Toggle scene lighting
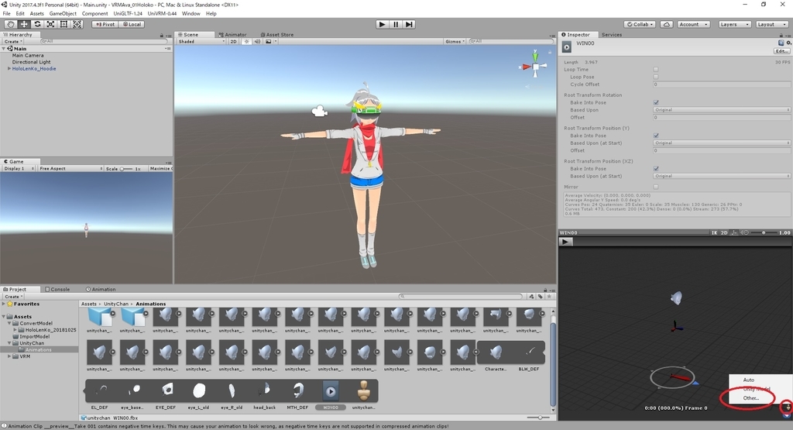 (x=246, y=42)
